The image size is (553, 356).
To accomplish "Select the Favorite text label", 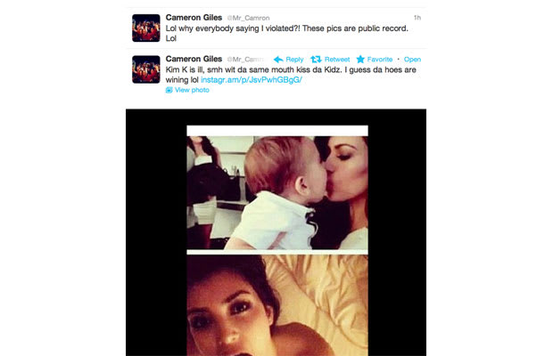I will [x=380, y=60].
